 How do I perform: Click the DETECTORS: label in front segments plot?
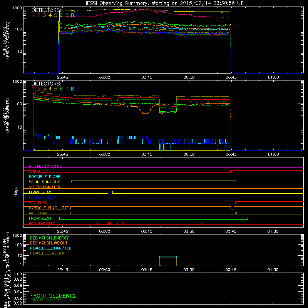coord(47,10)
